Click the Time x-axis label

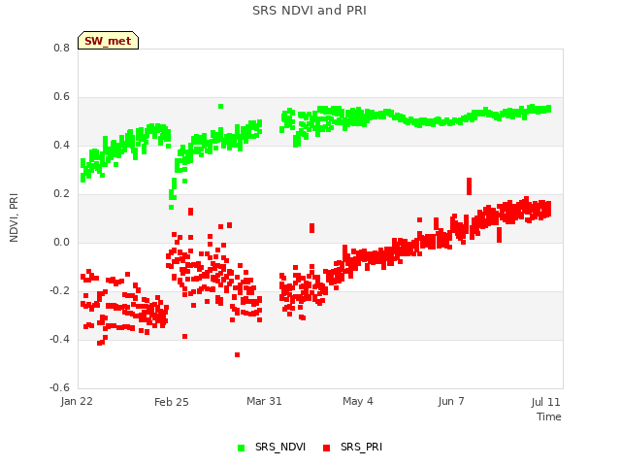[x=549, y=416]
